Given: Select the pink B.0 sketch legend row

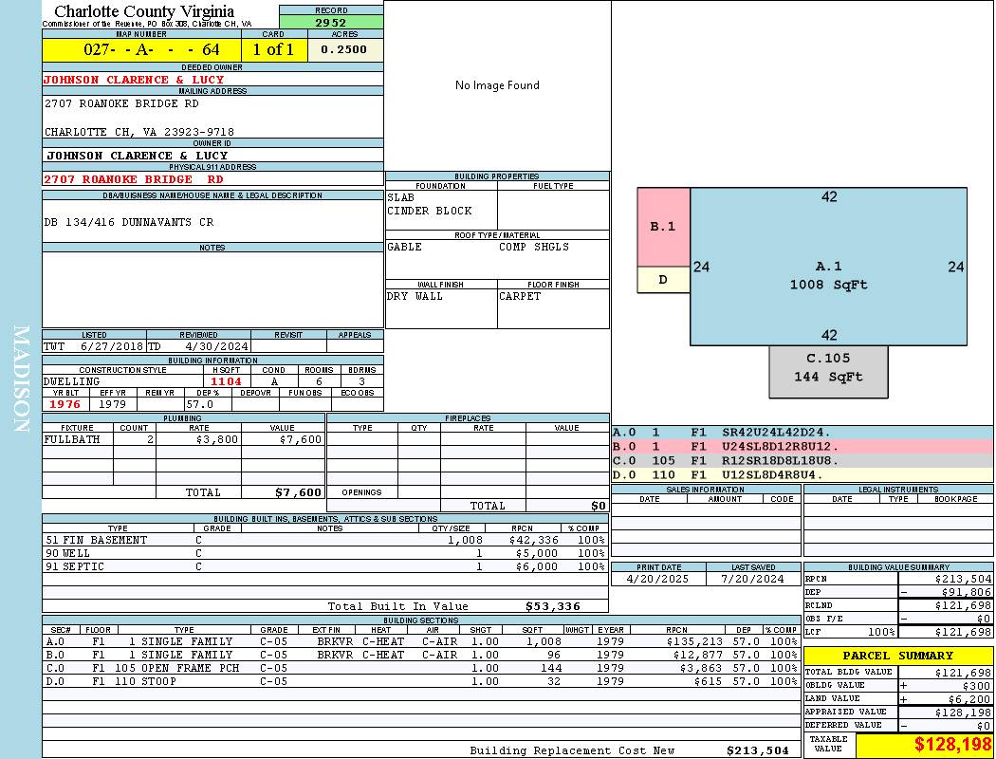Looking at the screenshot, I should 802,446.
